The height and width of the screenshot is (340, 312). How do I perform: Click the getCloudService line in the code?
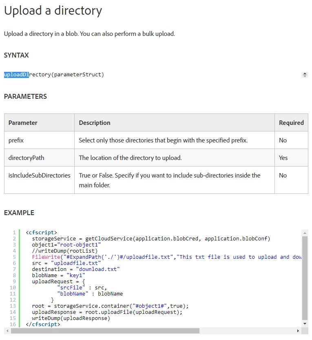pyautogui.click(x=151, y=238)
